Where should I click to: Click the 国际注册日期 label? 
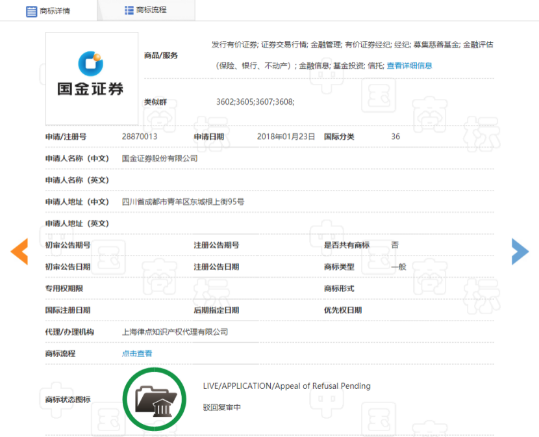point(68,310)
